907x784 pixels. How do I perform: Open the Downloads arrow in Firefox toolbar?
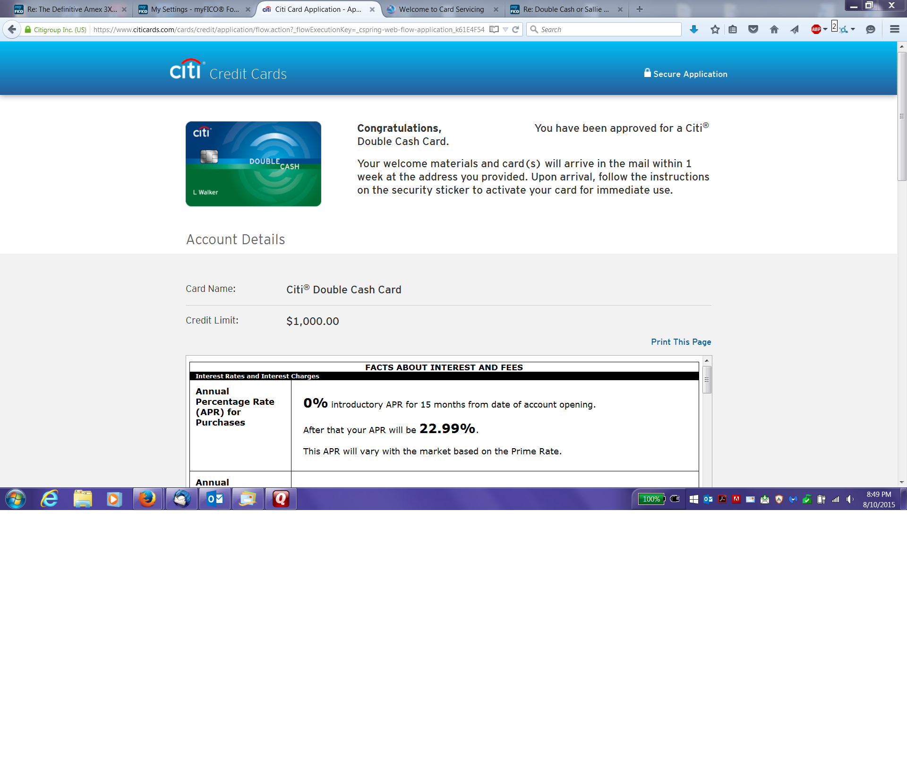pos(693,29)
